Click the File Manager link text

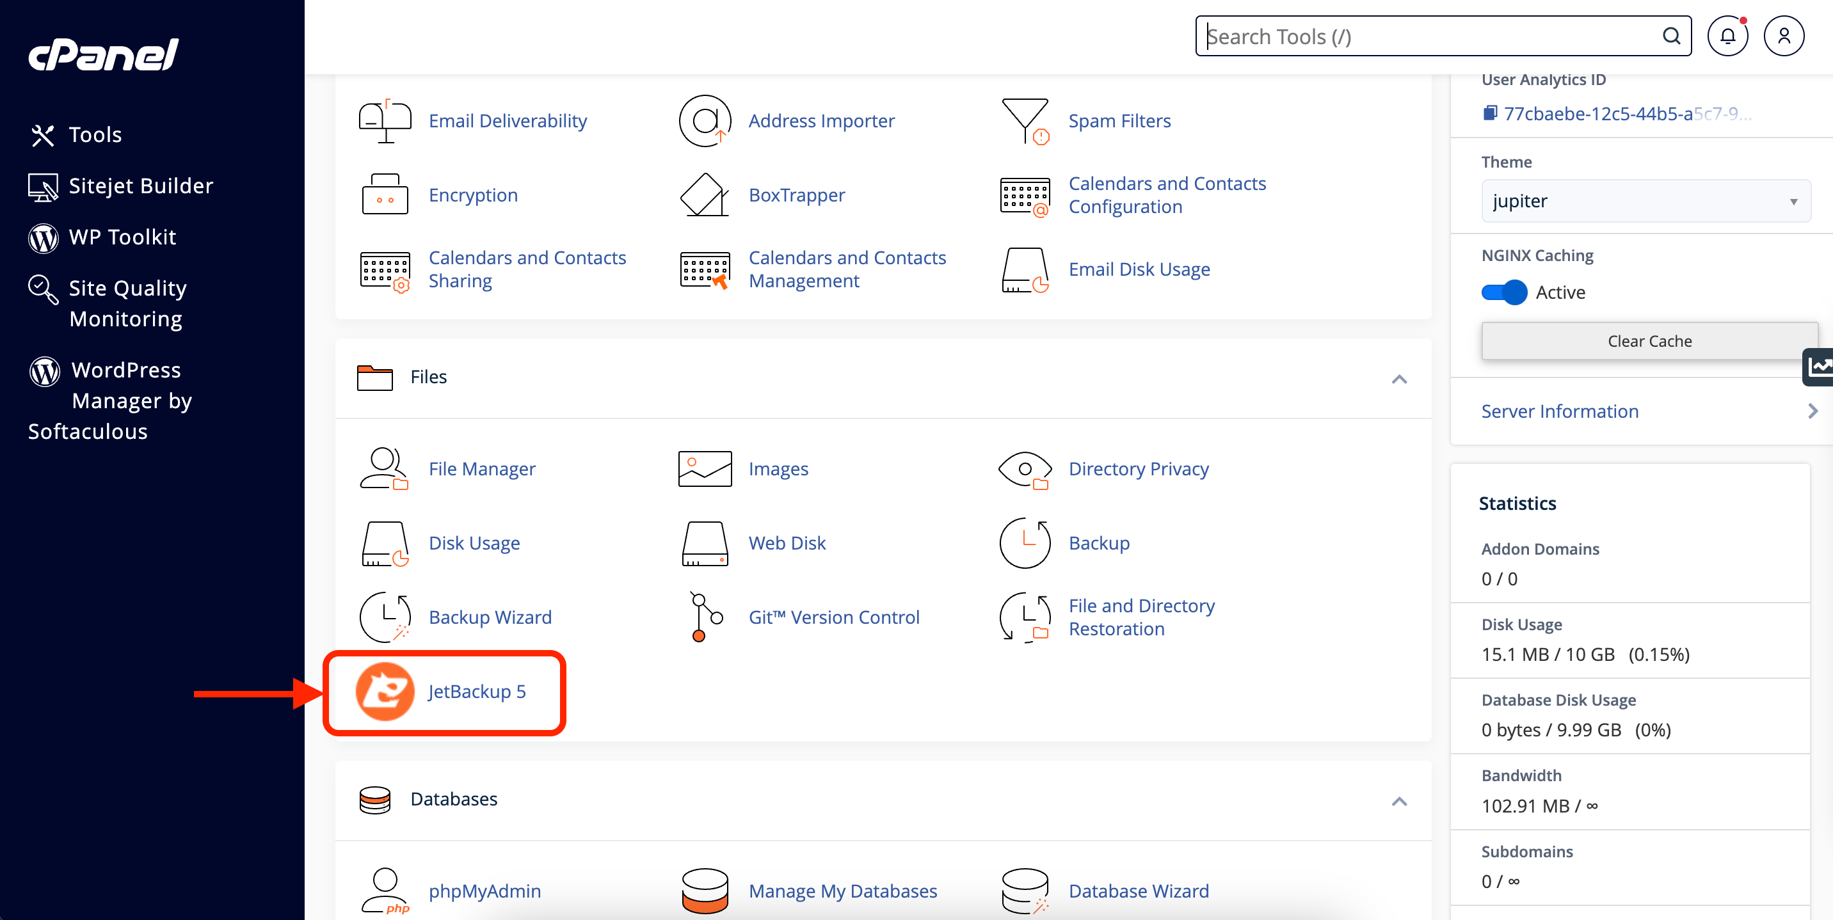click(482, 469)
